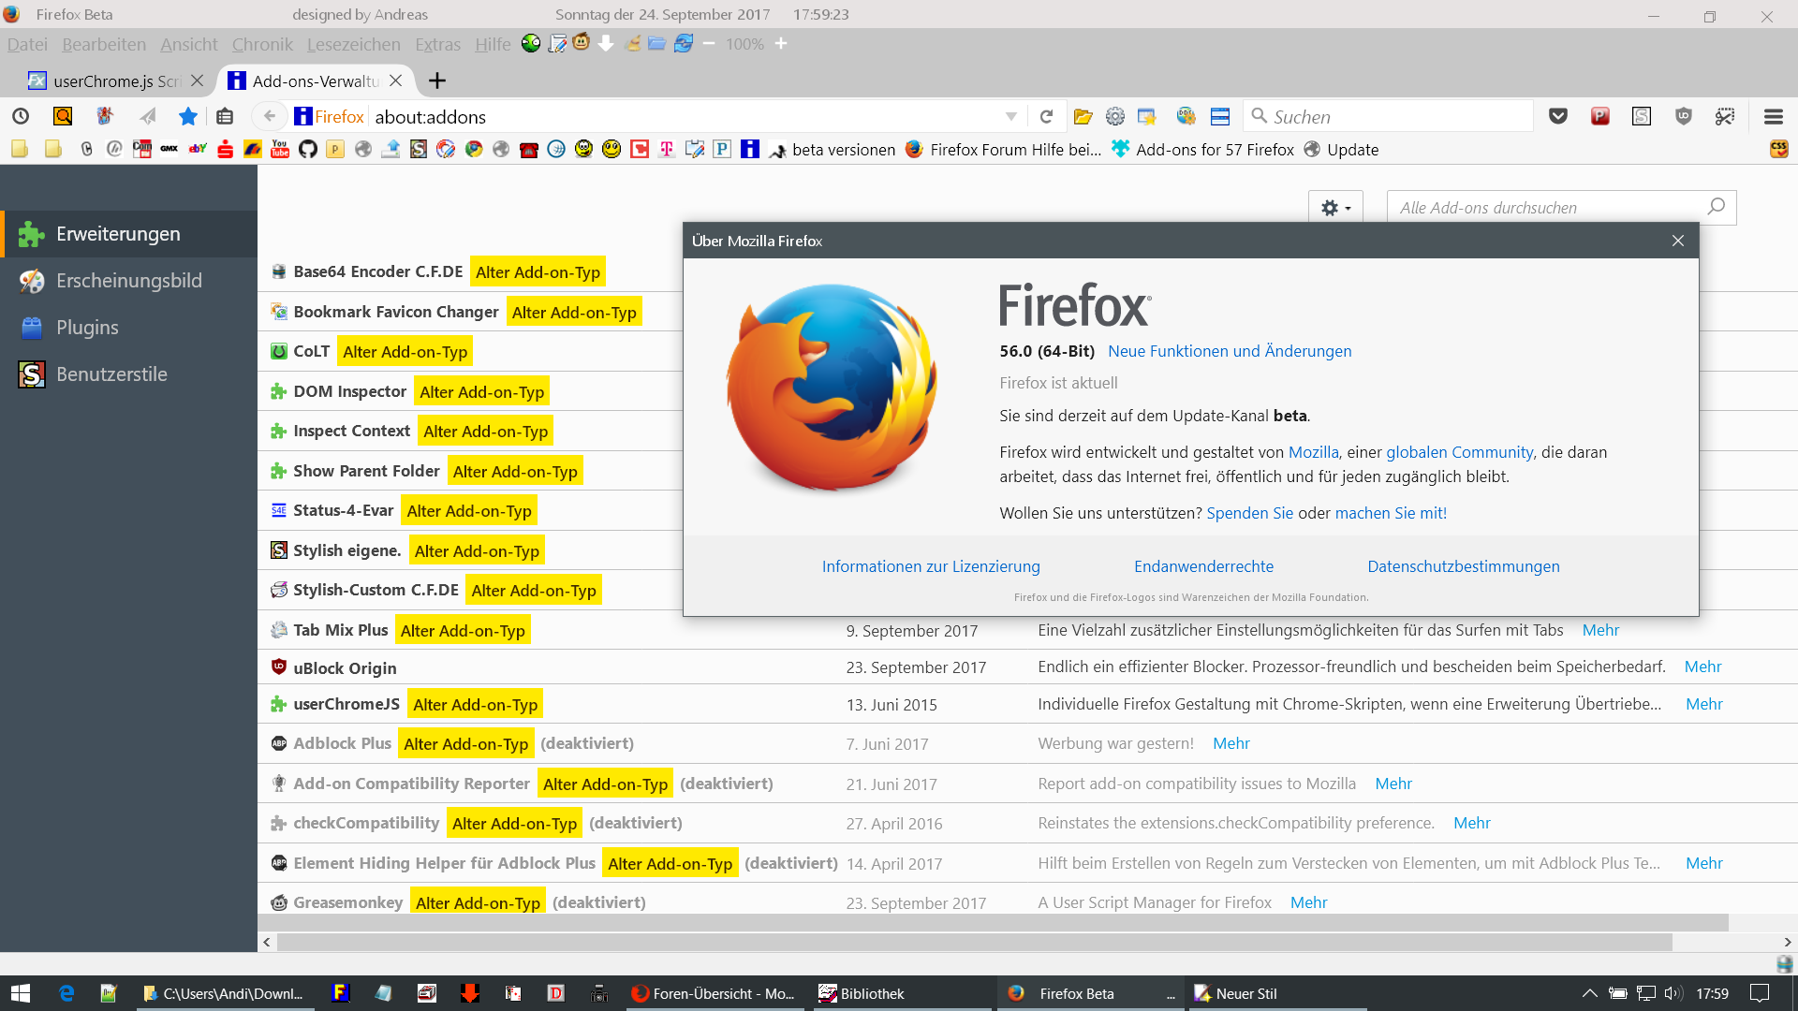
Task: Expand the URL bar history dropdown arrow
Action: click(1011, 116)
